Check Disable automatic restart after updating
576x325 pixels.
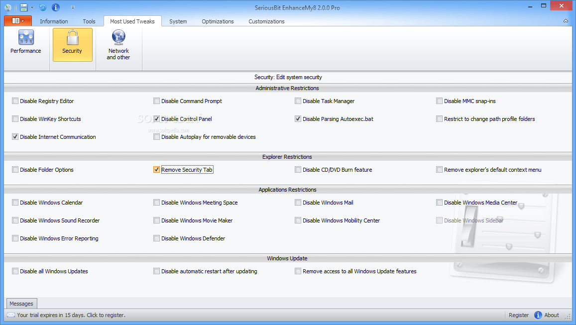click(156, 271)
